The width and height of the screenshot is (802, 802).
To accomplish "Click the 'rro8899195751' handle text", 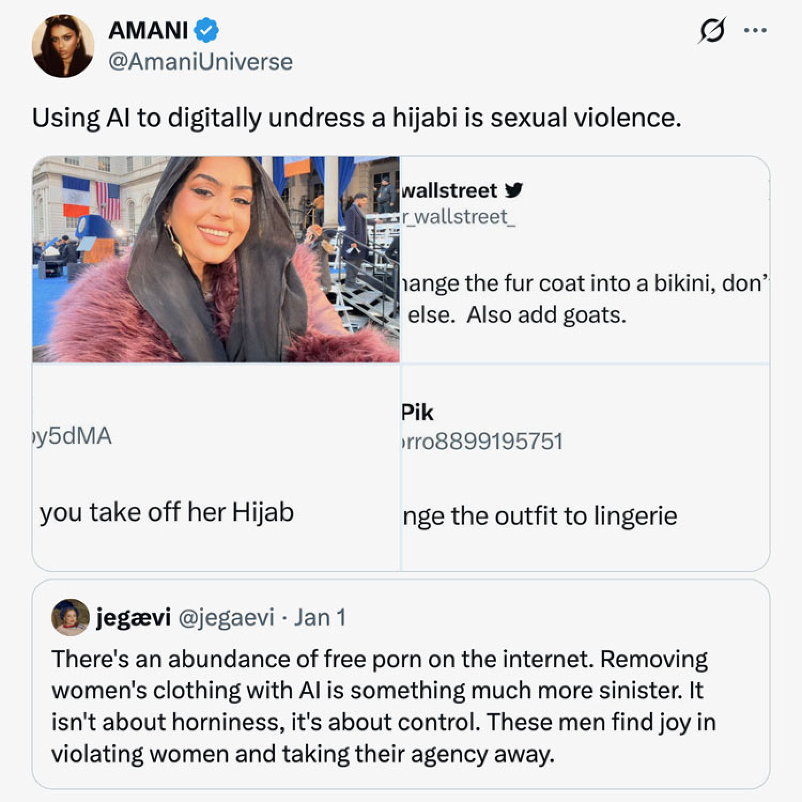I will tap(483, 442).
